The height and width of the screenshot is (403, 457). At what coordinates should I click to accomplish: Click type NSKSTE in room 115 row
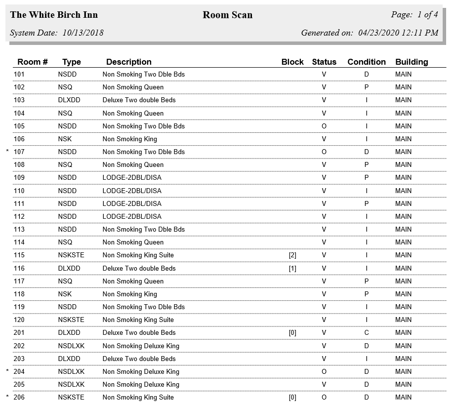[x=71, y=255]
